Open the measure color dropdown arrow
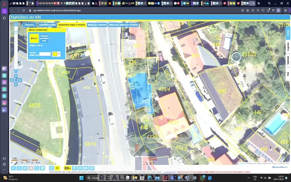Screen dimensions: 291x182 (59, 54)
